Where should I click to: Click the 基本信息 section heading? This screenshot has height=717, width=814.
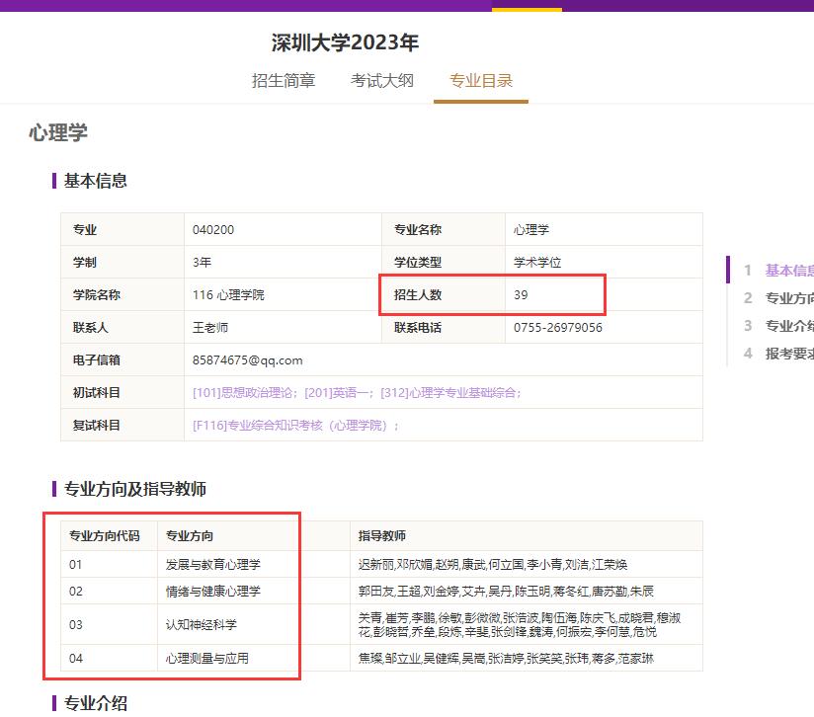coord(96,181)
